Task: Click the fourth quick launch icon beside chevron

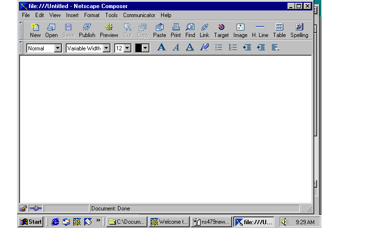Action: point(88,222)
